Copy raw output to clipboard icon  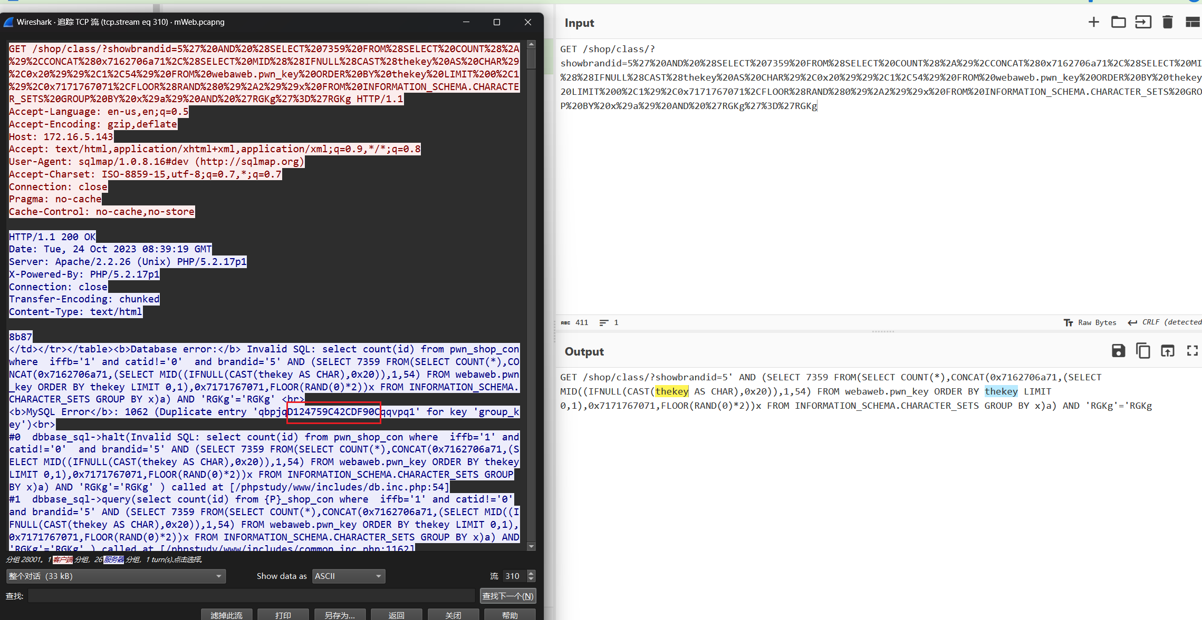tap(1143, 351)
